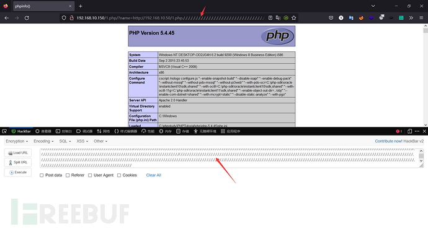Open devtools three-dot options menu
Screen dimensions: 428x229
tap(417, 131)
